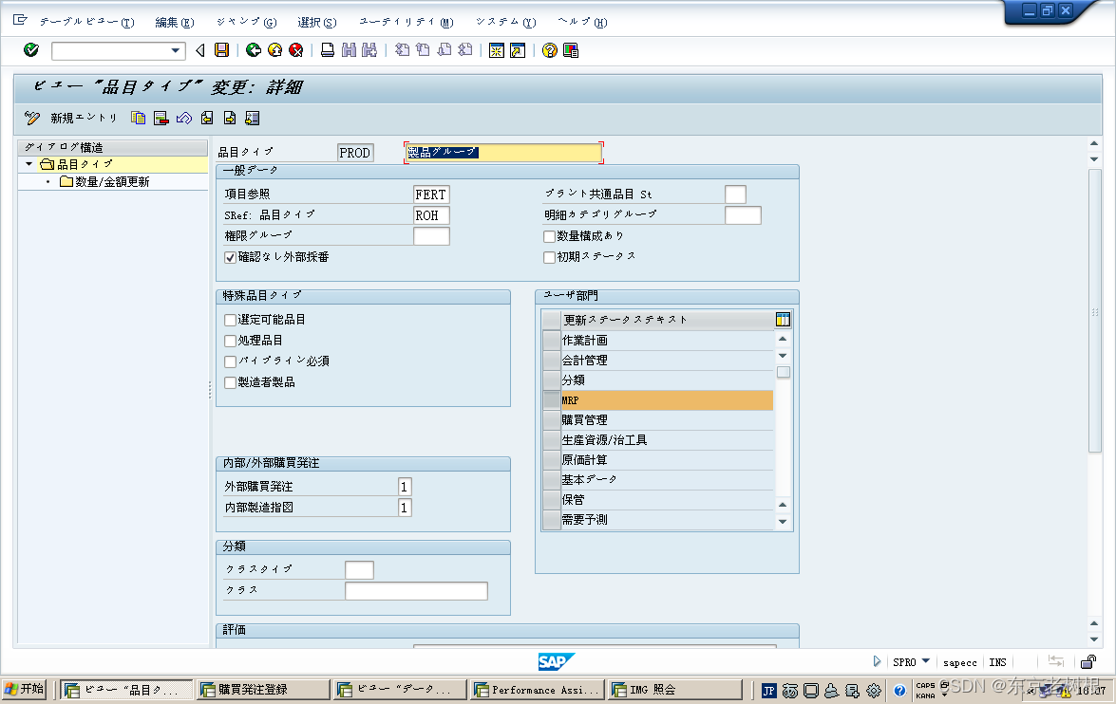Click the copy entry icon below 新規エントリ

pos(138,117)
